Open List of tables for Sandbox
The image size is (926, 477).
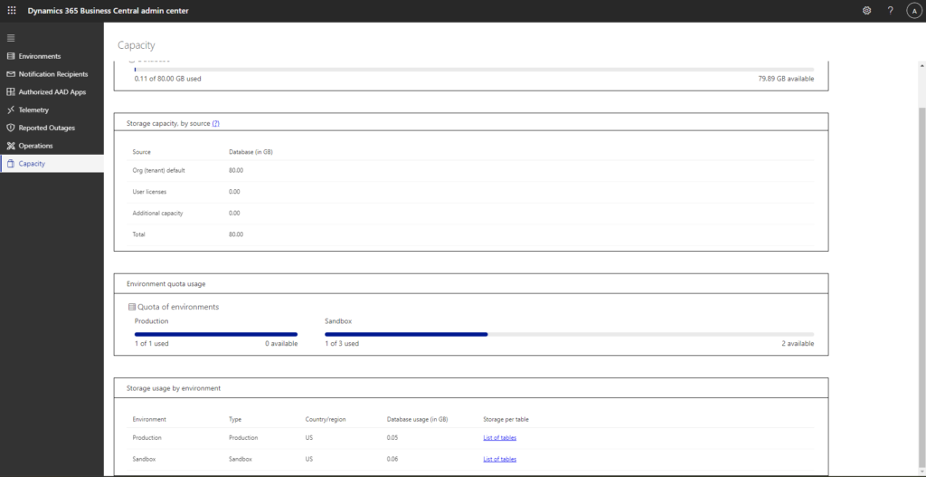(x=499, y=459)
